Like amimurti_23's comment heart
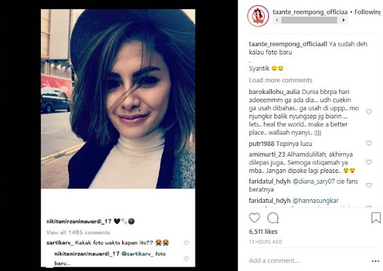Screen dimensions: 383x271 [x=369, y=162]
